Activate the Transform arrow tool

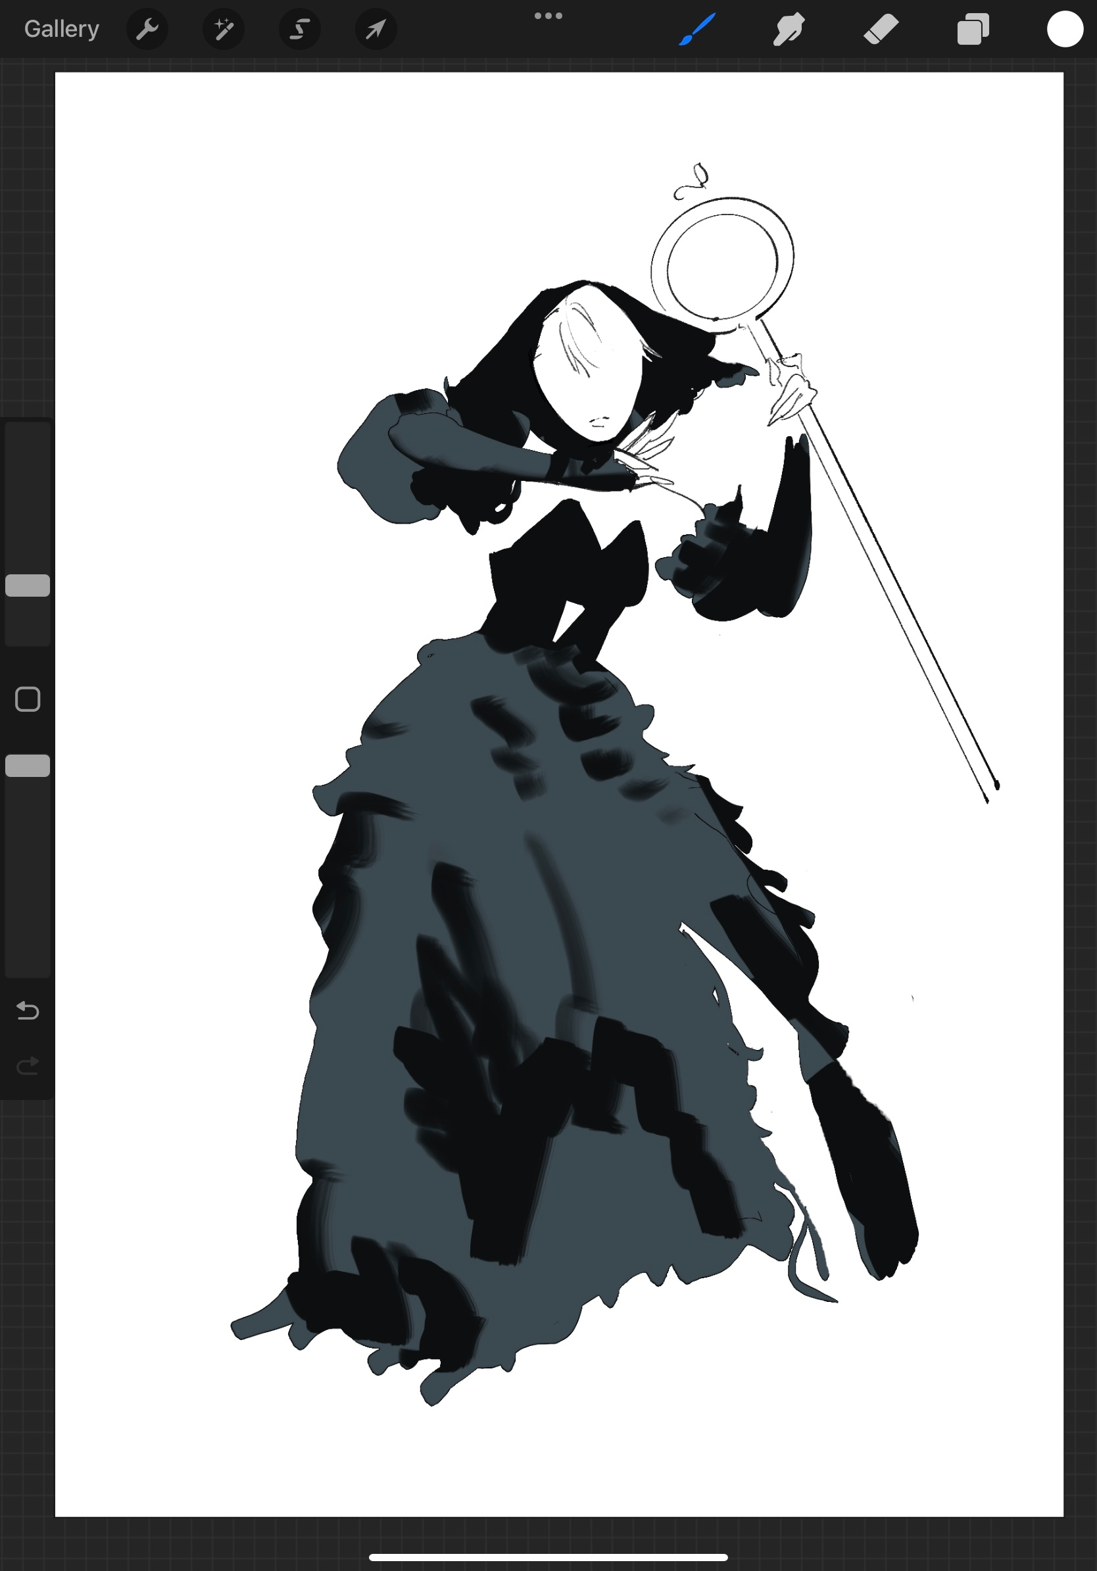click(376, 30)
